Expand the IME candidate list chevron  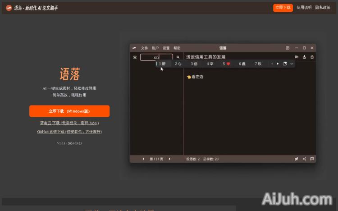click(292, 64)
